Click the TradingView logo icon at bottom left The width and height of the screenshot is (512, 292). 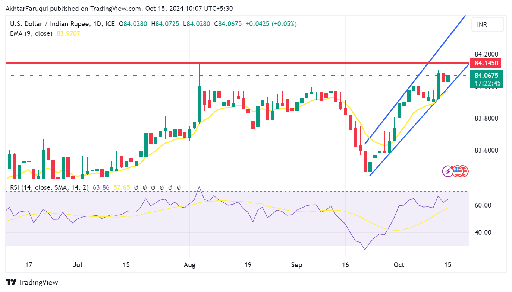point(11,282)
